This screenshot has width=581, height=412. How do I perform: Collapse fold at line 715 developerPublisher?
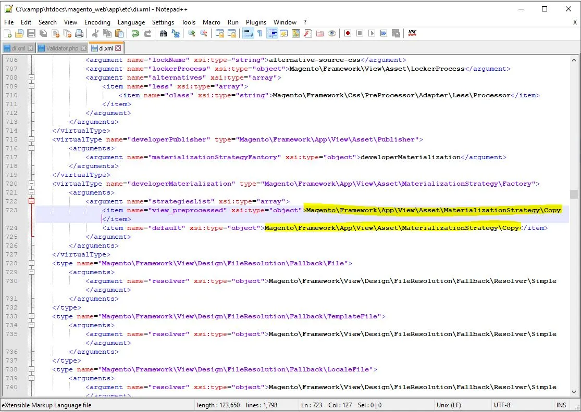click(x=31, y=139)
